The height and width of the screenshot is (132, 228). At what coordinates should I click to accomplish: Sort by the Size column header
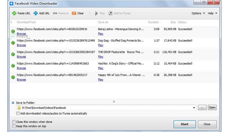(x=173, y=22)
